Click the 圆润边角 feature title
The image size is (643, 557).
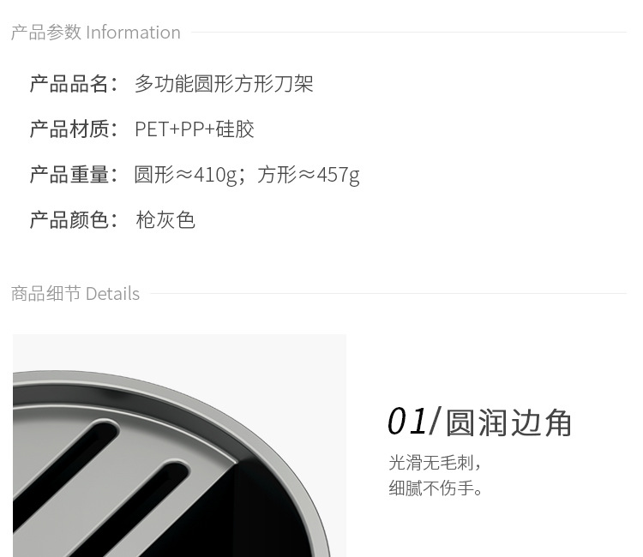click(x=508, y=422)
